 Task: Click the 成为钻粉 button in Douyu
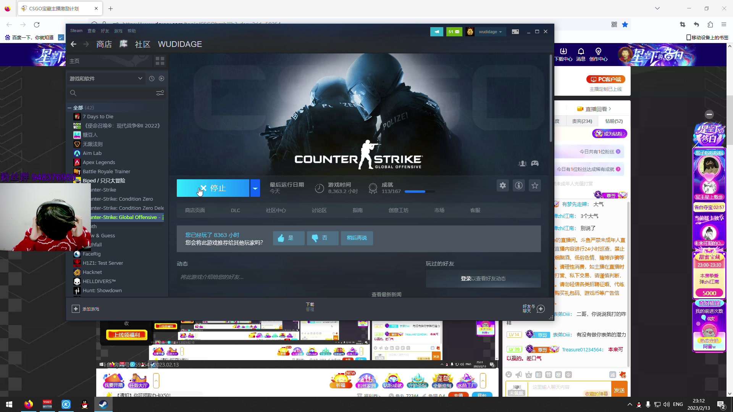point(610,134)
